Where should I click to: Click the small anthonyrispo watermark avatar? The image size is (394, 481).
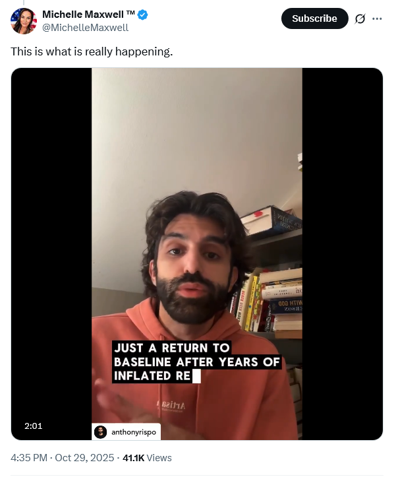point(100,432)
